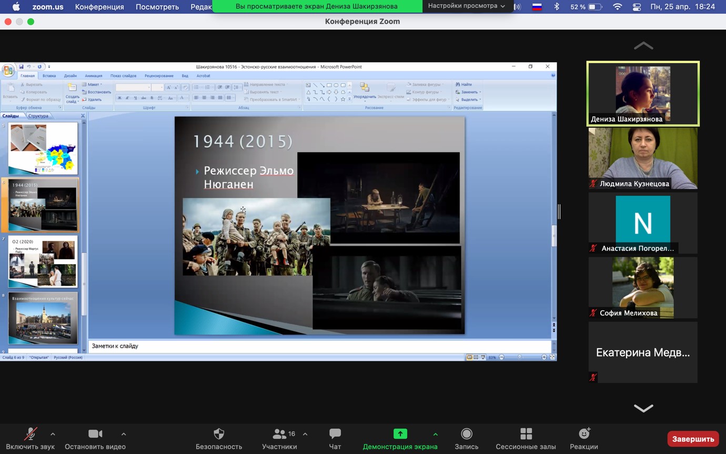Click zoom-in plus button in status bar
This screenshot has height=454, width=726.
544,357
